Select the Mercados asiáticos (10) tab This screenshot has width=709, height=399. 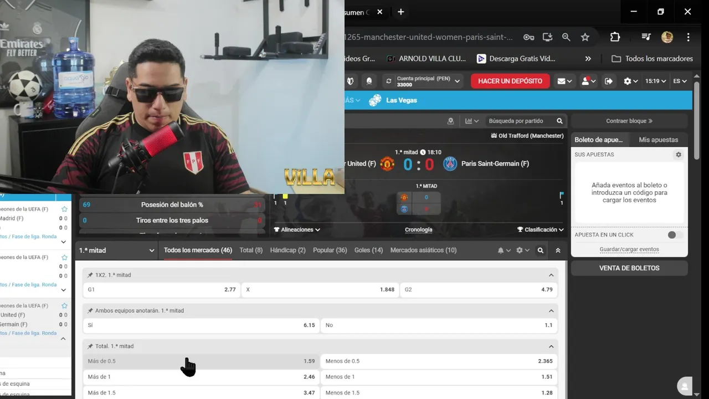(x=423, y=250)
